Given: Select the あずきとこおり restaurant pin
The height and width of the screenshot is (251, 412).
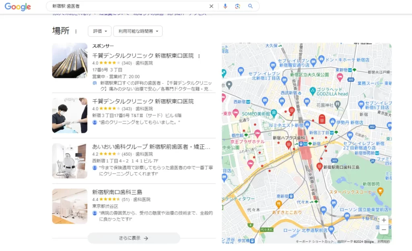Looking at the screenshot, I should (278, 204).
